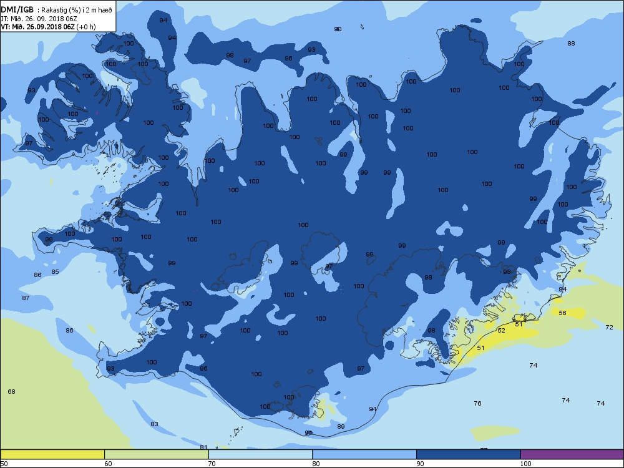This screenshot has width=624, height=468.
Task: Click the humidity value 76 in the southeast sea
Action: 477,403
